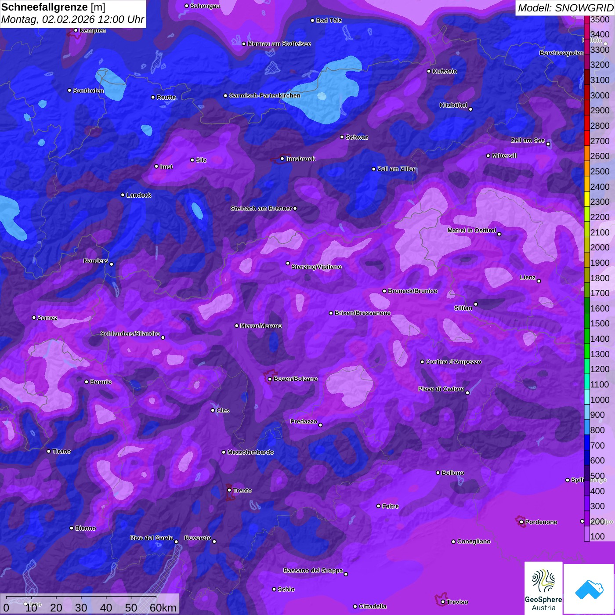The height and width of the screenshot is (615, 615).
Task: Click the Matrei in Osttirol label
Action: pos(472,230)
